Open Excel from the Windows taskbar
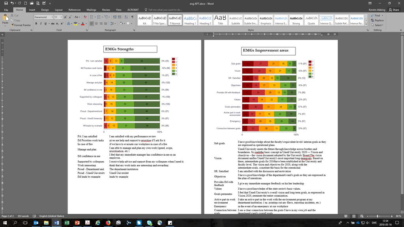Image resolution: width=404 pixels, height=227 pixels. pyautogui.click(x=67, y=223)
